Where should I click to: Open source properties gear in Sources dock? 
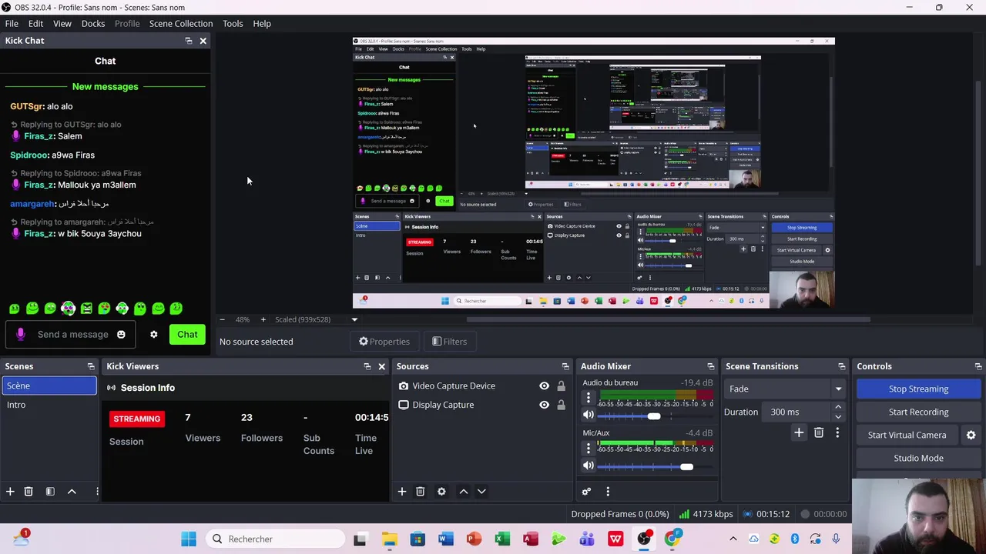[x=441, y=491]
